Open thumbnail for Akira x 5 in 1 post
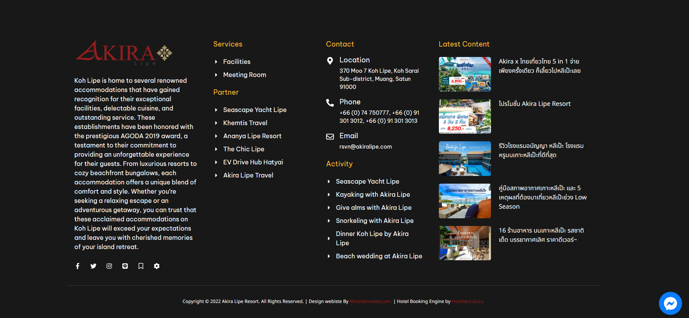The width and height of the screenshot is (689, 318). coord(465,74)
